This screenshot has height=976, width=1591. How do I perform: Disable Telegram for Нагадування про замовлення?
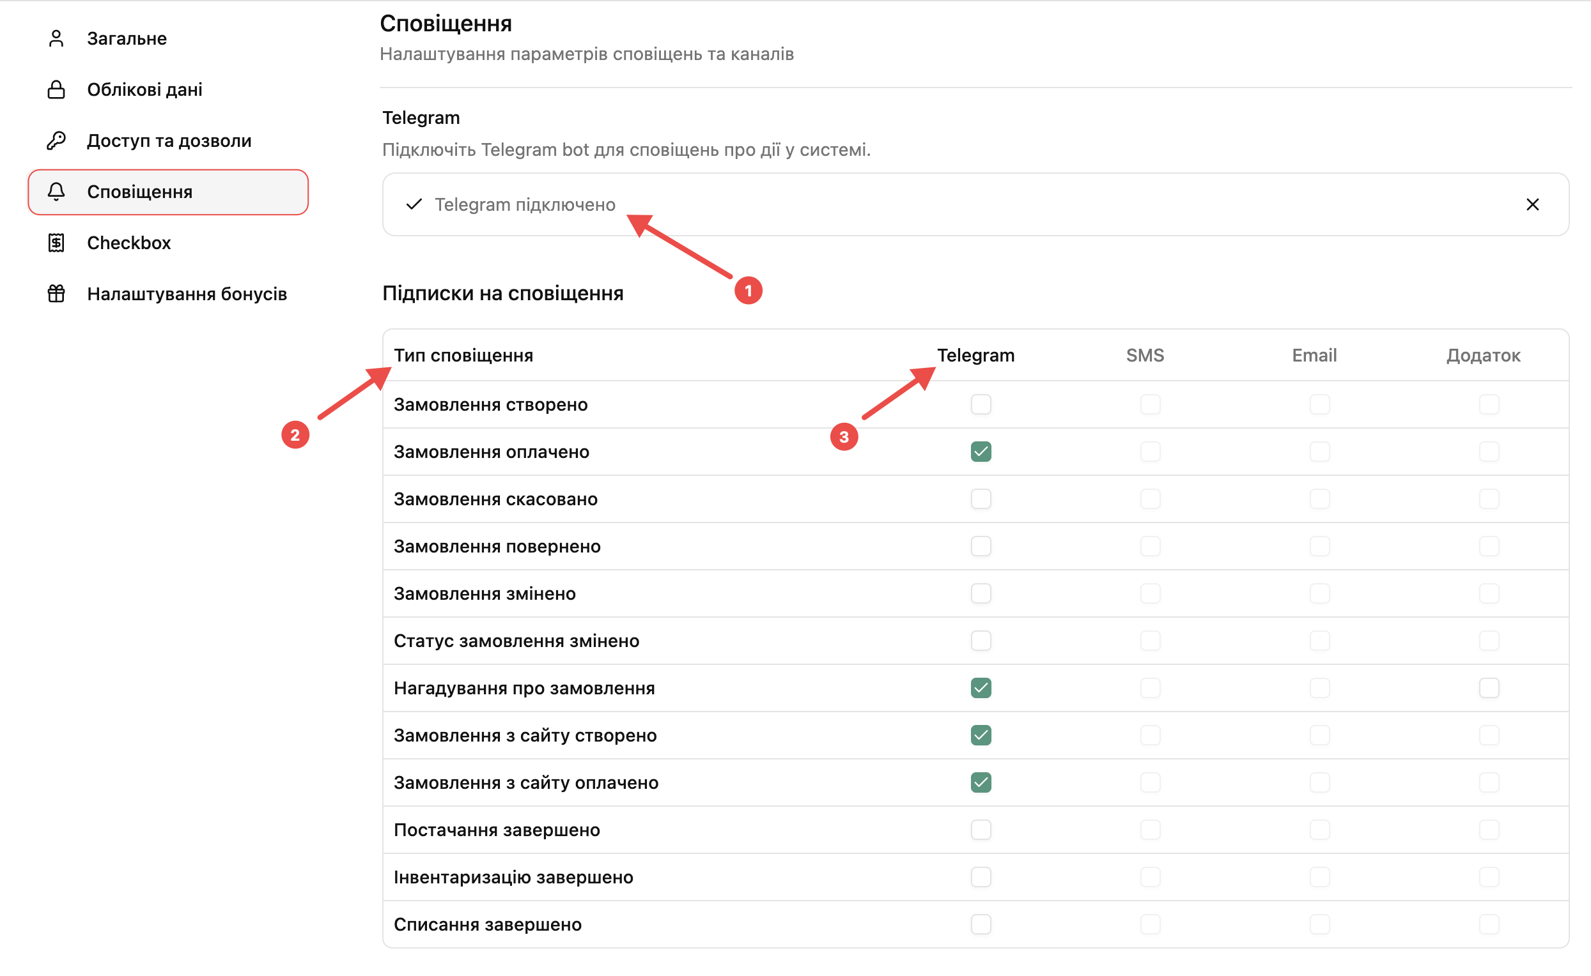click(981, 688)
